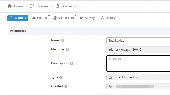Click into the Description text area
Screen dimensions: 170x95
138,63
